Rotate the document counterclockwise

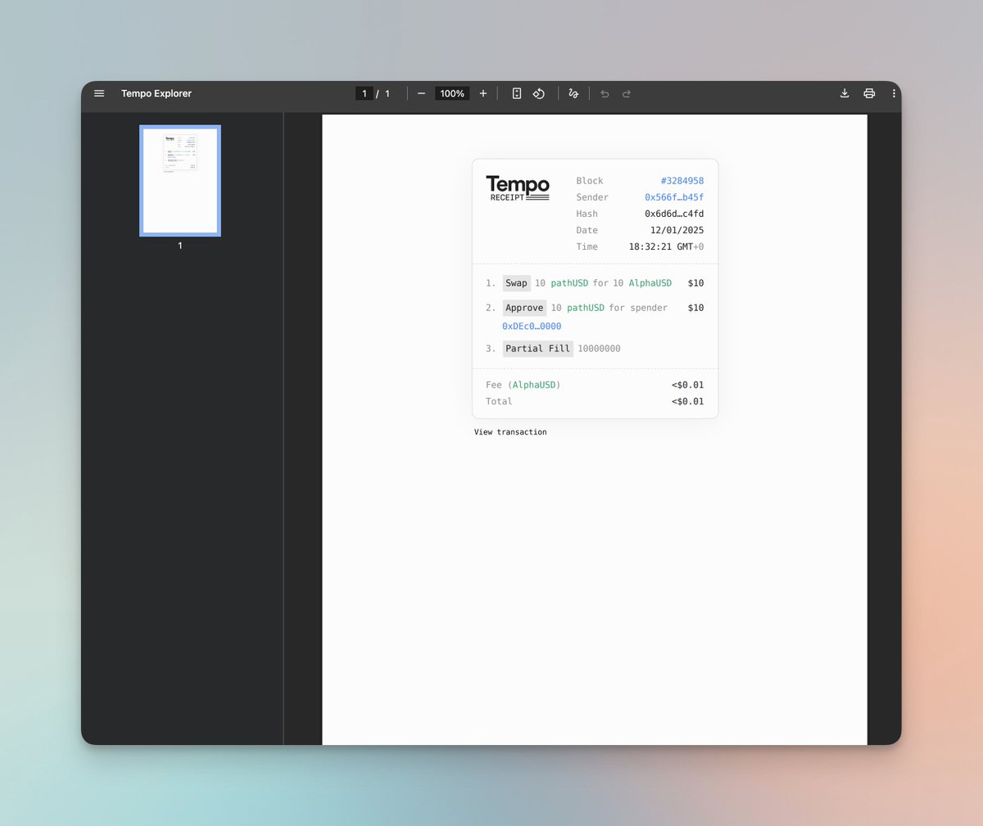click(x=539, y=93)
